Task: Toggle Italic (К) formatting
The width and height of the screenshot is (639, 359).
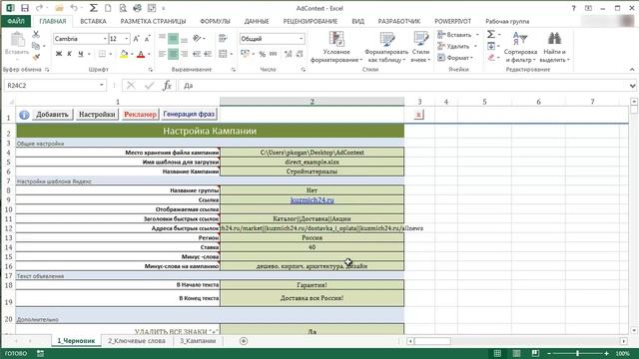Action: (x=69, y=54)
